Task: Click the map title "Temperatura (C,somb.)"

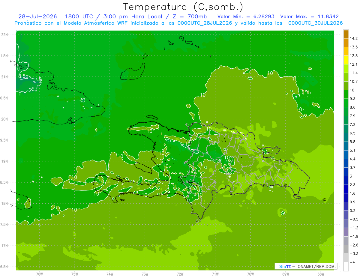Action: click(183, 7)
